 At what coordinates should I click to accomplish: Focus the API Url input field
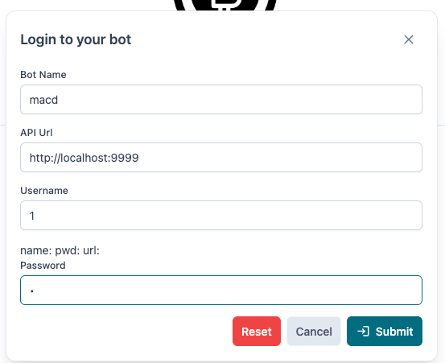221,157
